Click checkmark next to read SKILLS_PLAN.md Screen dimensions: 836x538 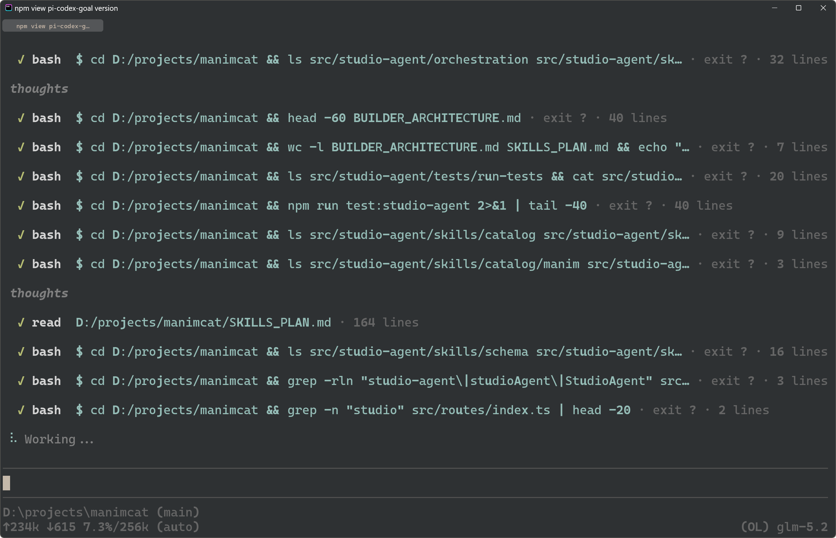click(21, 322)
